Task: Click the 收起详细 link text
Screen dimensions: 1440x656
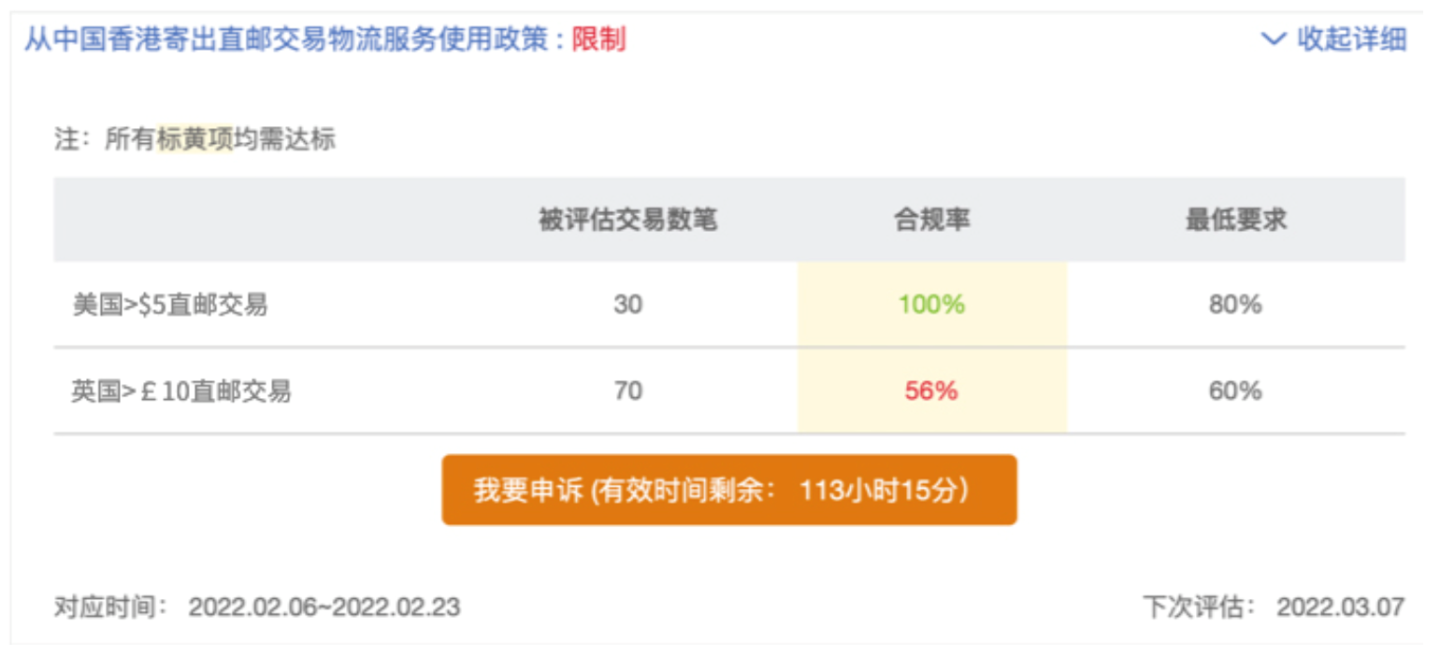Action: click(x=1351, y=39)
